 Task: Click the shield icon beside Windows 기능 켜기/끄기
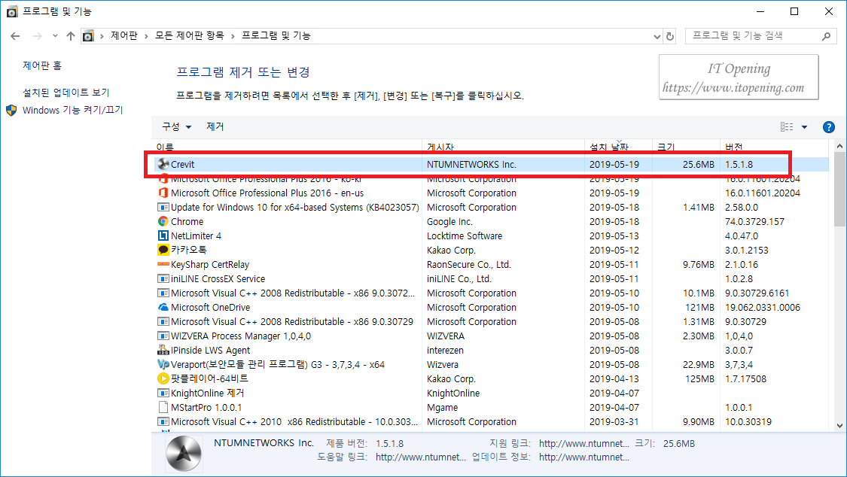click(x=11, y=111)
